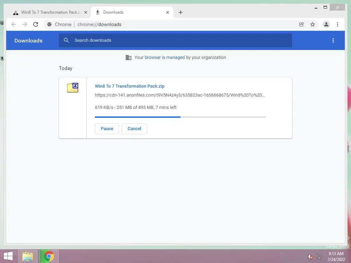Reload the downloads page
The width and height of the screenshot is (351, 263).
[x=36, y=24]
